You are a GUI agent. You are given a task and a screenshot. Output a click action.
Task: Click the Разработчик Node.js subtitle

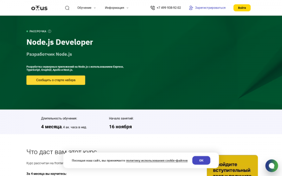coord(49,54)
